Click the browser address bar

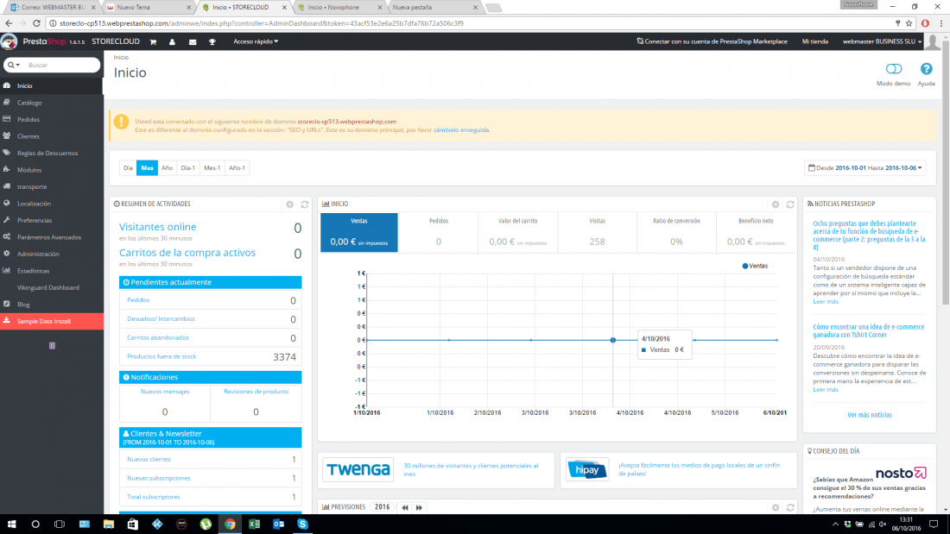pyautogui.click(x=472, y=23)
